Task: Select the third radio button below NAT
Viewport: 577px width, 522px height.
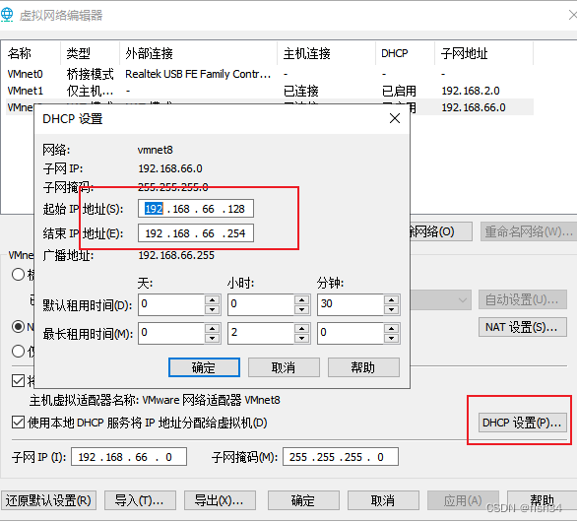Action: 18,352
